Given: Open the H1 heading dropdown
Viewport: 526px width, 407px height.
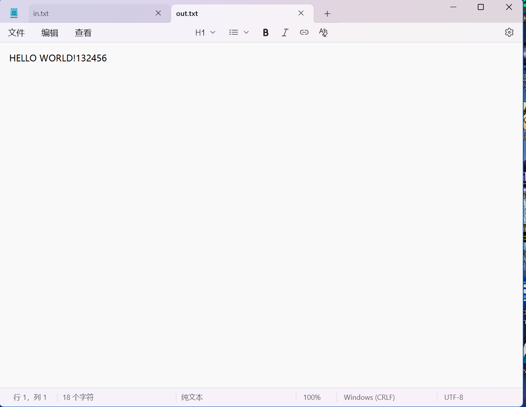Looking at the screenshot, I should coord(205,32).
